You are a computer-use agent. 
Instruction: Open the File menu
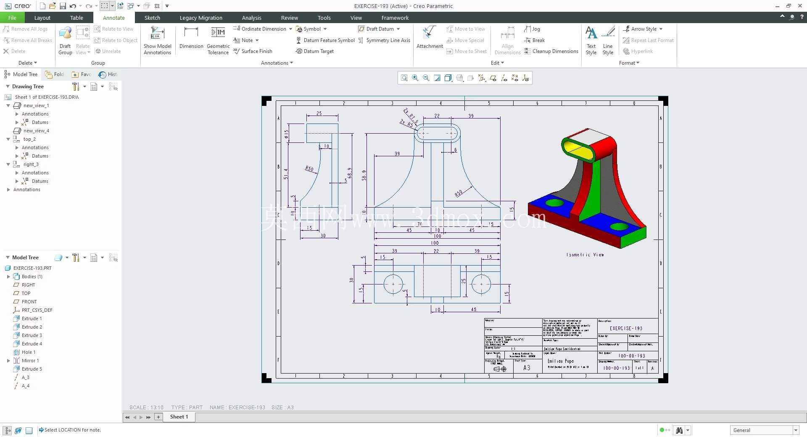[x=12, y=18]
